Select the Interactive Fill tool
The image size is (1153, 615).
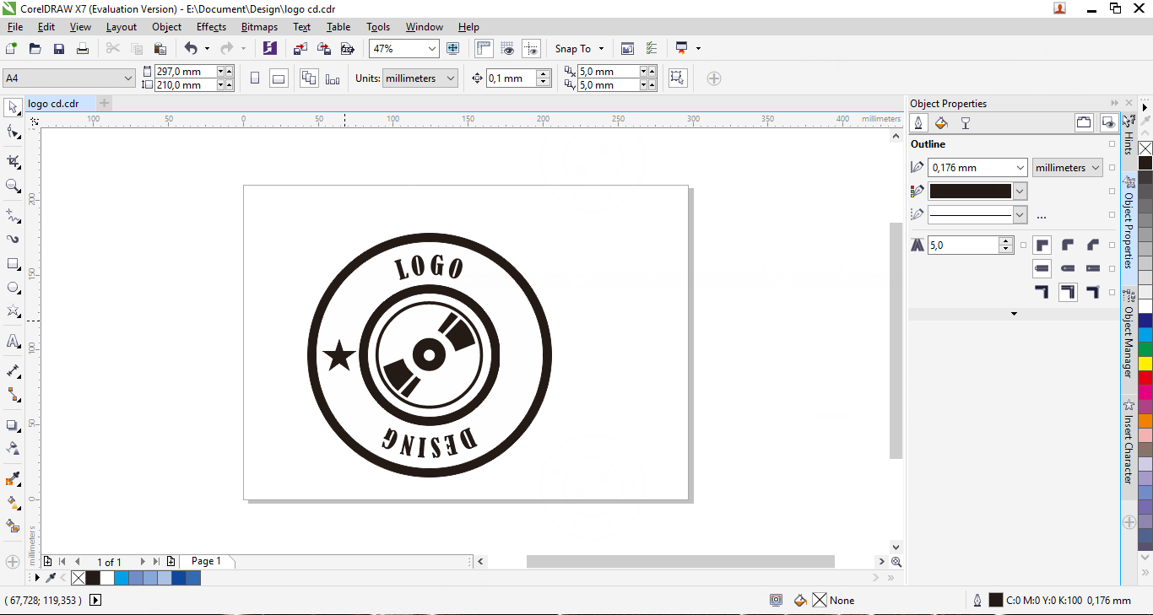point(13,502)
